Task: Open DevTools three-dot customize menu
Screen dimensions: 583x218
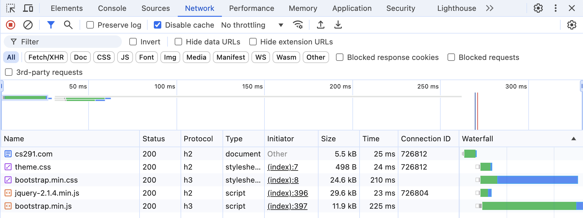Action: click(x=555, y=8)
